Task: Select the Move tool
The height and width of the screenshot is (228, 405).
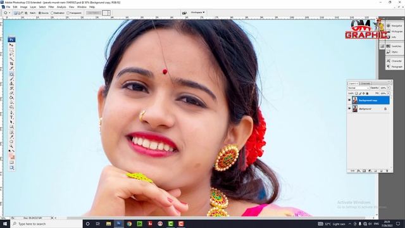Action: point(11,45)
